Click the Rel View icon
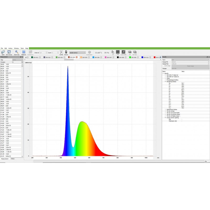 point(135,52)
